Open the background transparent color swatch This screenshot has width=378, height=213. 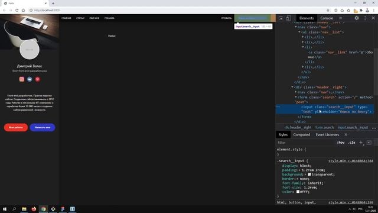coord(309,175)
